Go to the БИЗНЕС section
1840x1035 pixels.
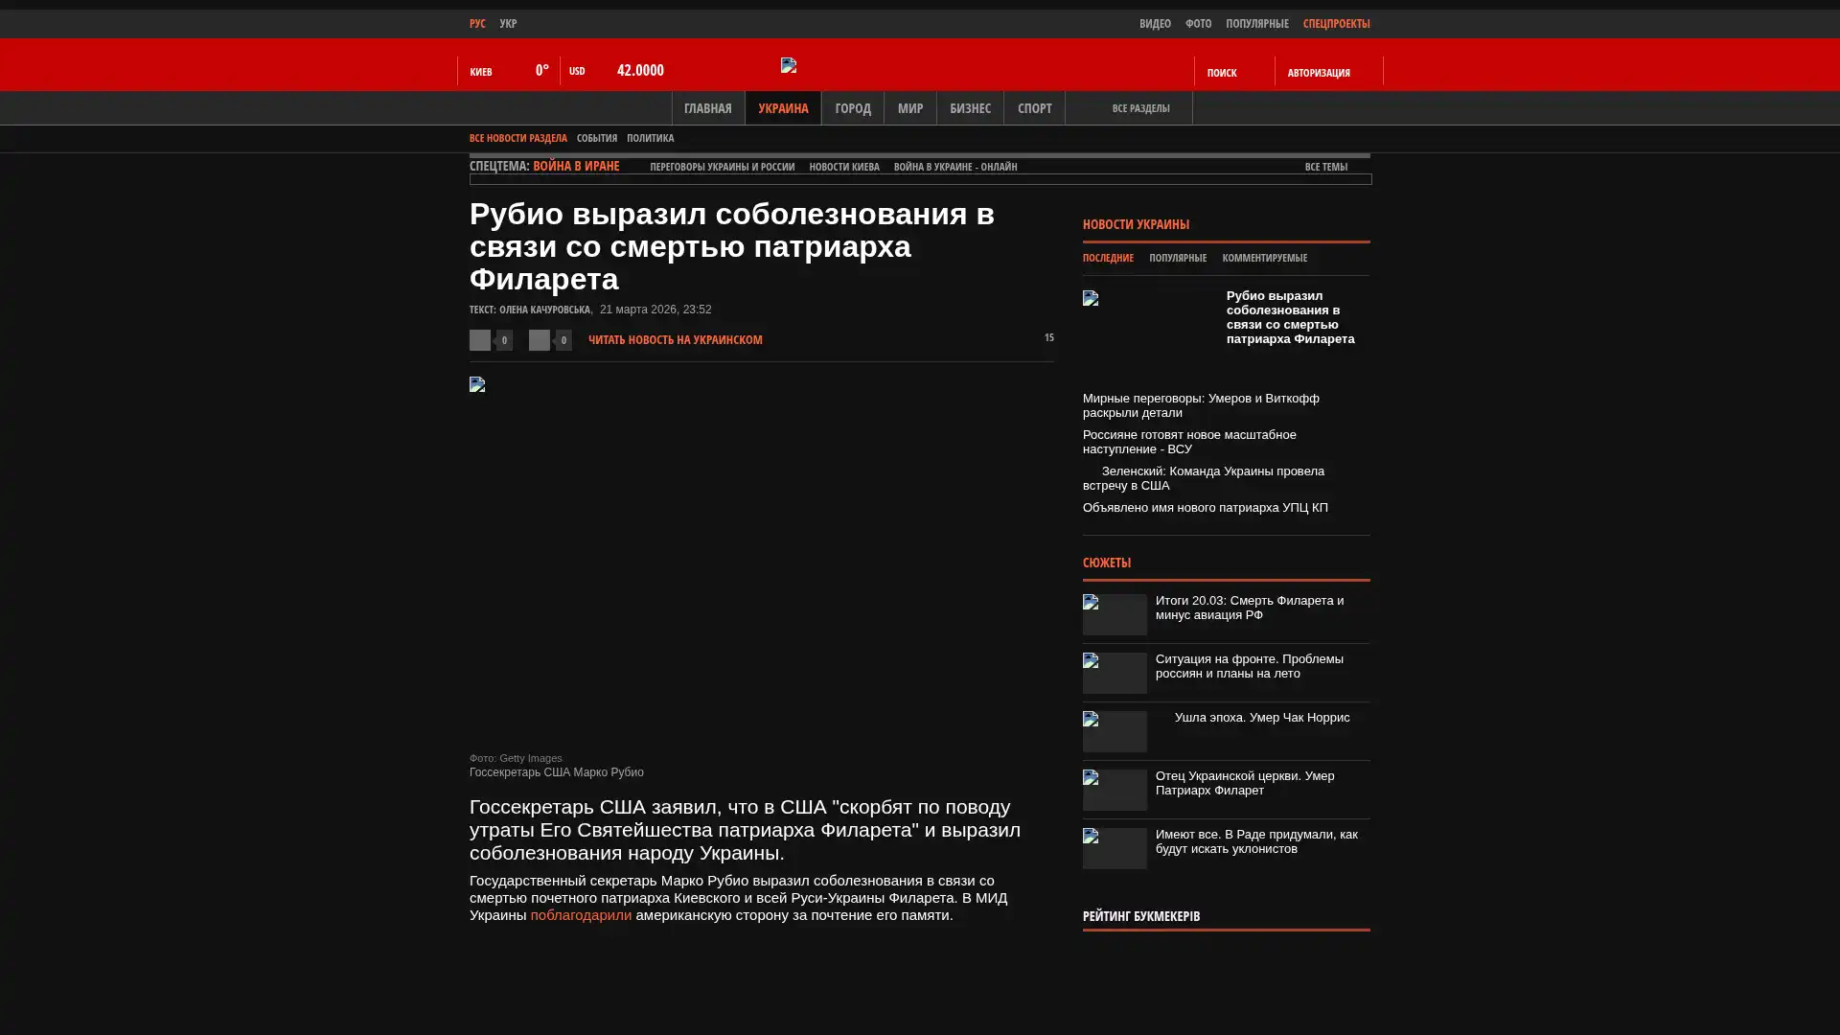tap(969, 108)
